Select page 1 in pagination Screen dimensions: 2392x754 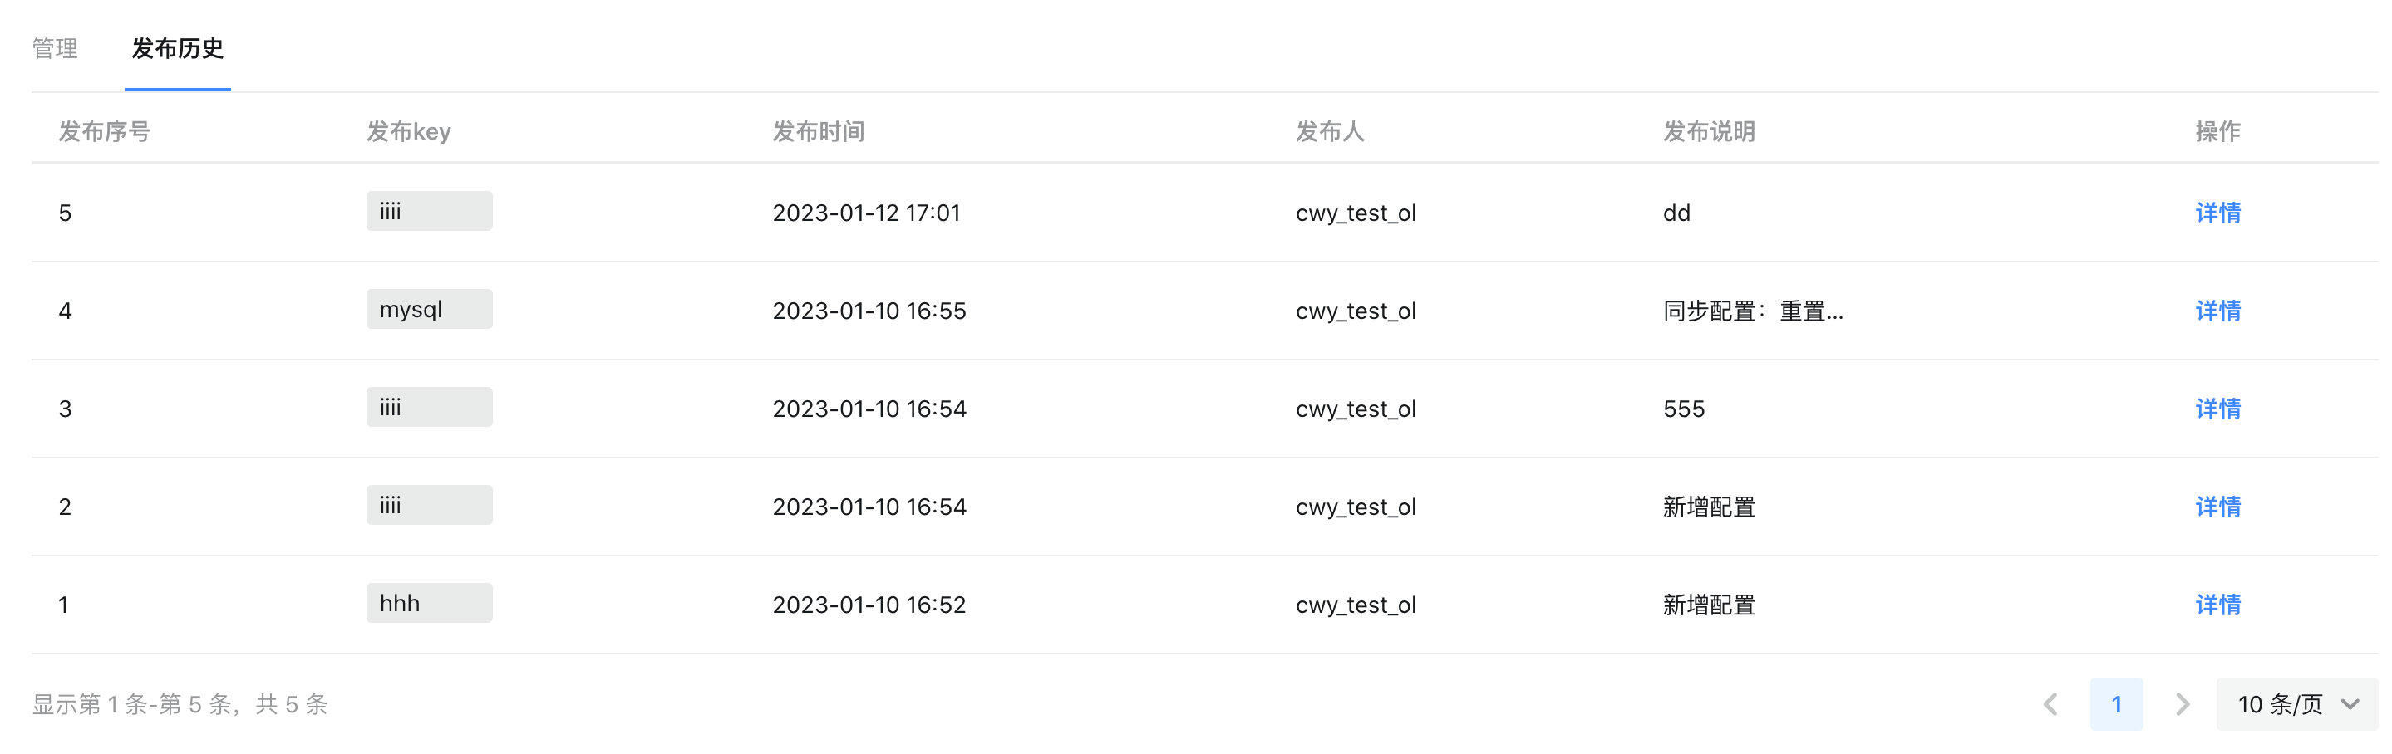(x=2116, y=704)
